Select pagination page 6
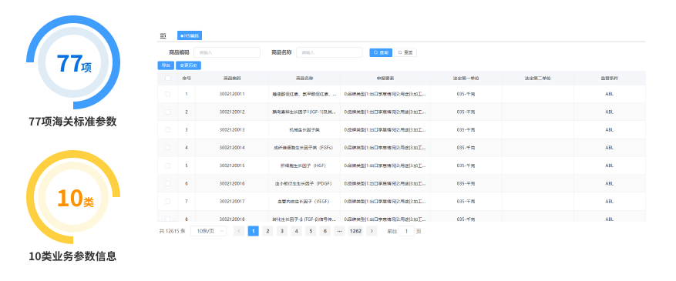Screen dimensions: 676x281 (x=325, y=231)
